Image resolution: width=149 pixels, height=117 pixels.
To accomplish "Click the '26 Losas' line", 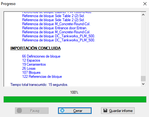I will [x=29, y=68].
